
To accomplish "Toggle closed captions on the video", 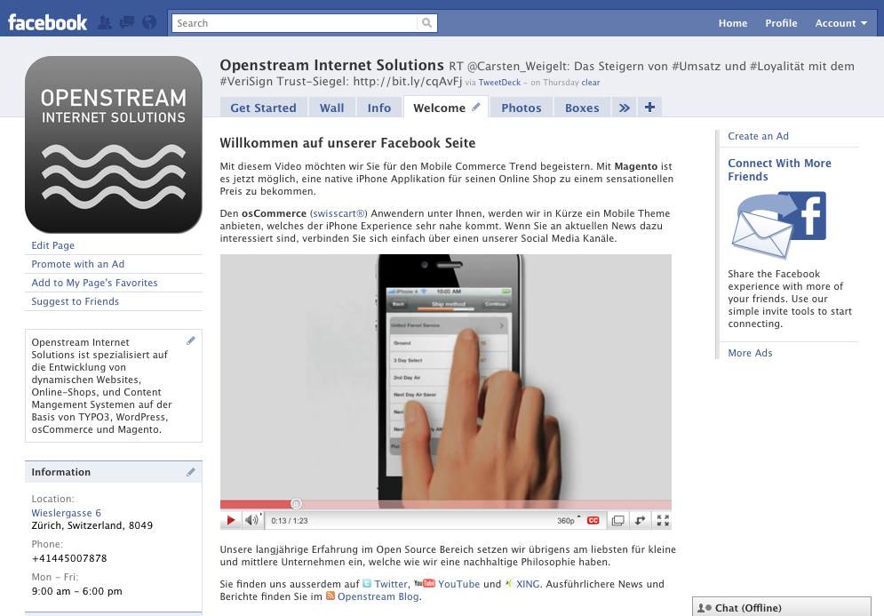I will [593, 520].
